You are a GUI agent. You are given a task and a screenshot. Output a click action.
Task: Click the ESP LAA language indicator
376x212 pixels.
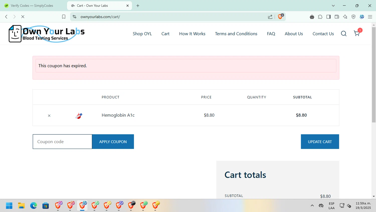(331, 205)
